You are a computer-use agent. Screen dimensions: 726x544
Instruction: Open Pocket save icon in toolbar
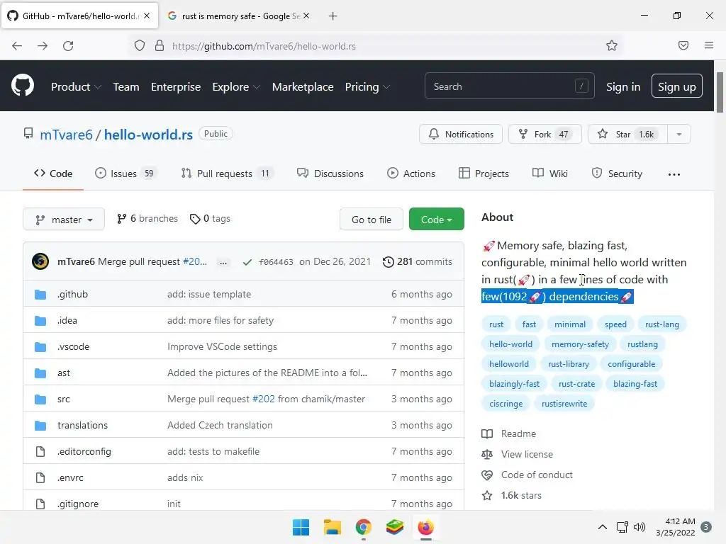(683, 45)
